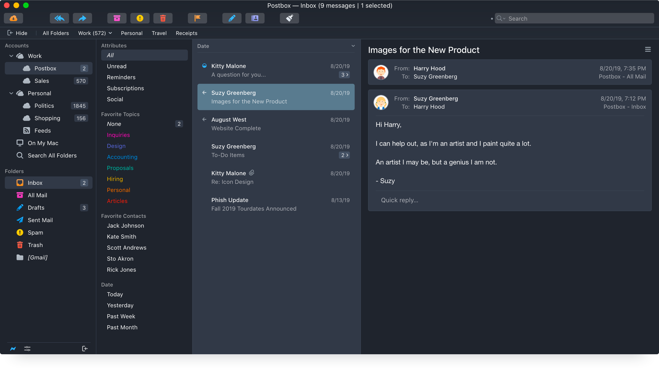This screenshot has width=659, height=371.
Task: Mark message as spam with exclamation icon
Action: click(x=140, y=19)
